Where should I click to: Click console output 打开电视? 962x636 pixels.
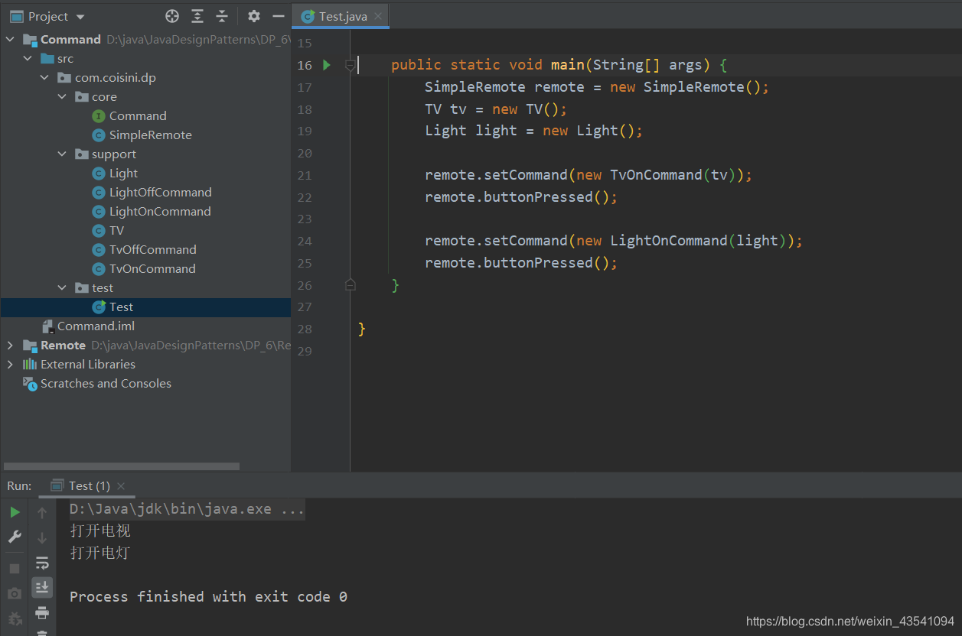click(x=100, y=531)
